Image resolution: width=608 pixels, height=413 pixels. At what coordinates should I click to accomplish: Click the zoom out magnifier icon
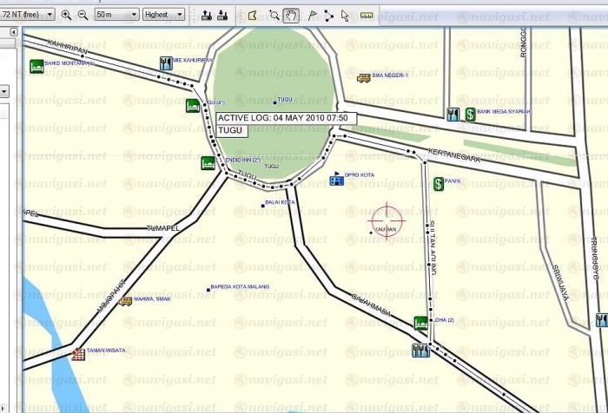tap(83, 15)
